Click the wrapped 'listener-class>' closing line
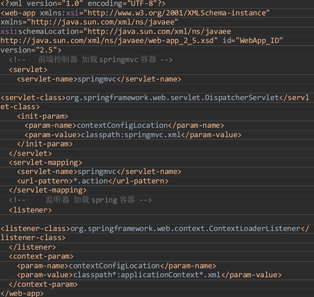 pyautogui.click(x=33, y=238)
